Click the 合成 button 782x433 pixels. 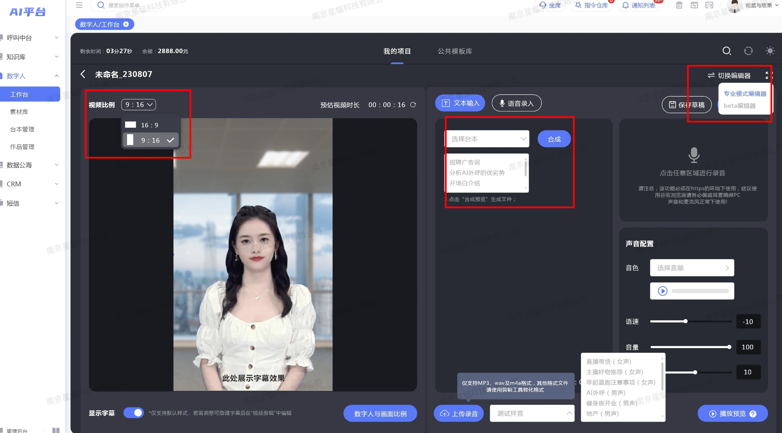pos(554,139)
